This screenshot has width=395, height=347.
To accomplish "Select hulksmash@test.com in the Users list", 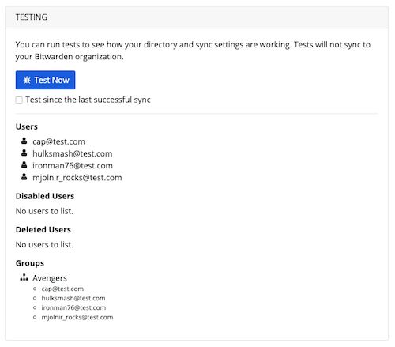I will pos(73,153).
